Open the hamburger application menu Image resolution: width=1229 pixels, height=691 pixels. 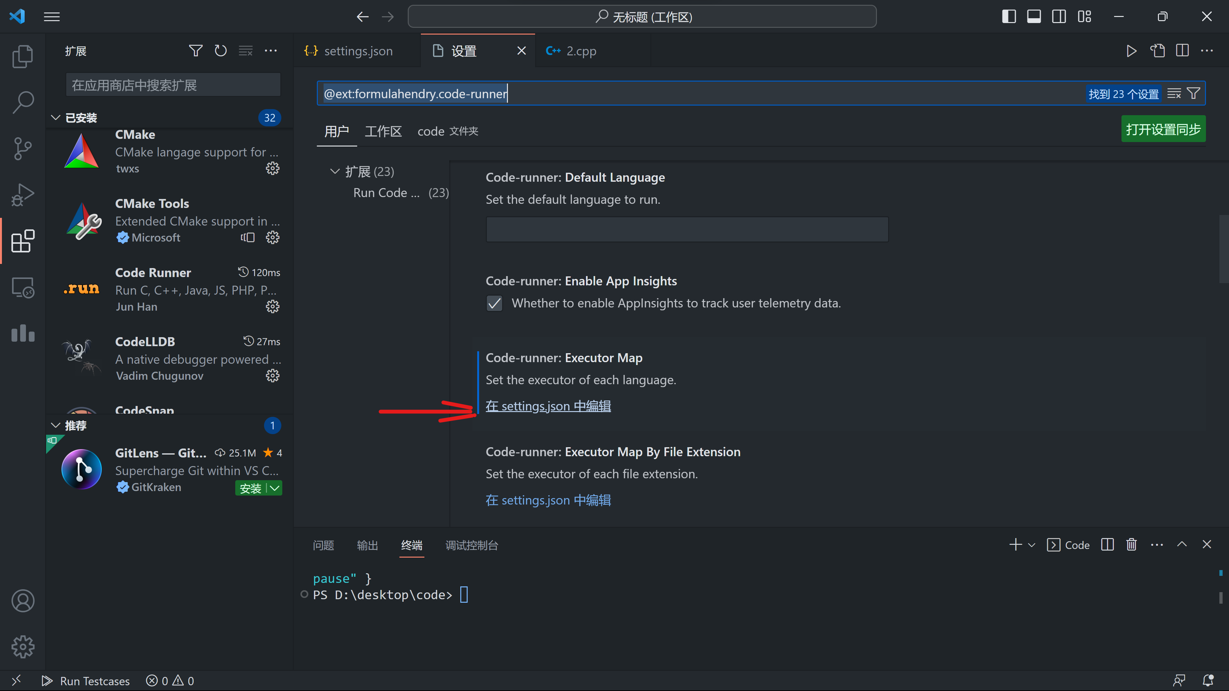point(52,17)
